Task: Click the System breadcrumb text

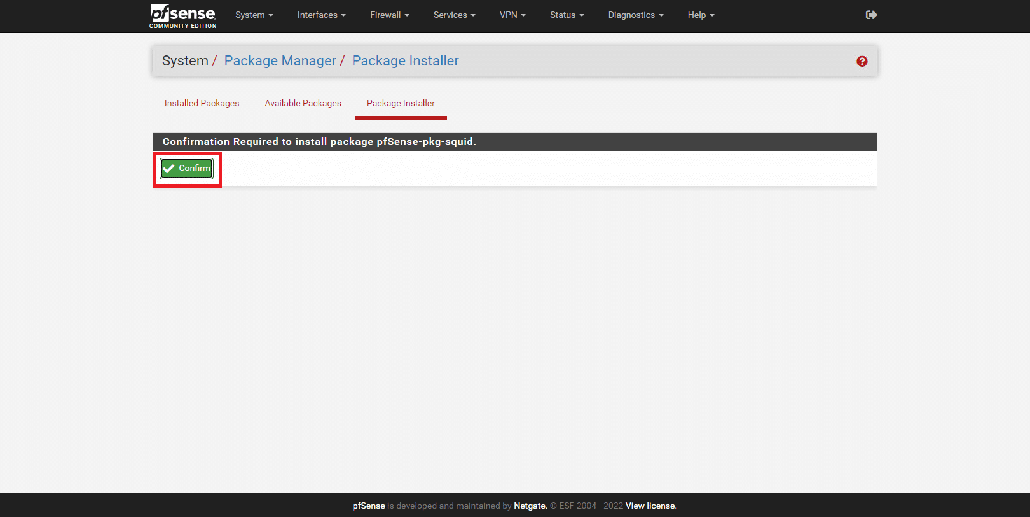Action: pyautogui.click(x=185, y=60)
